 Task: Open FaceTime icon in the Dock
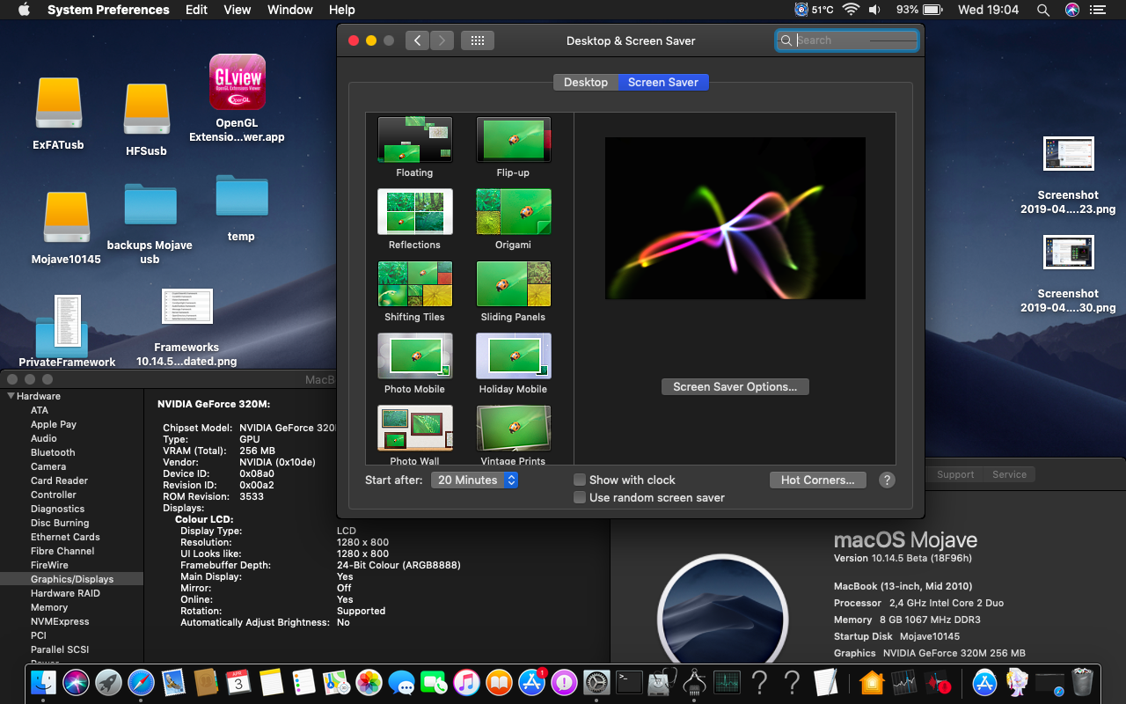click(x=434, y=682)
